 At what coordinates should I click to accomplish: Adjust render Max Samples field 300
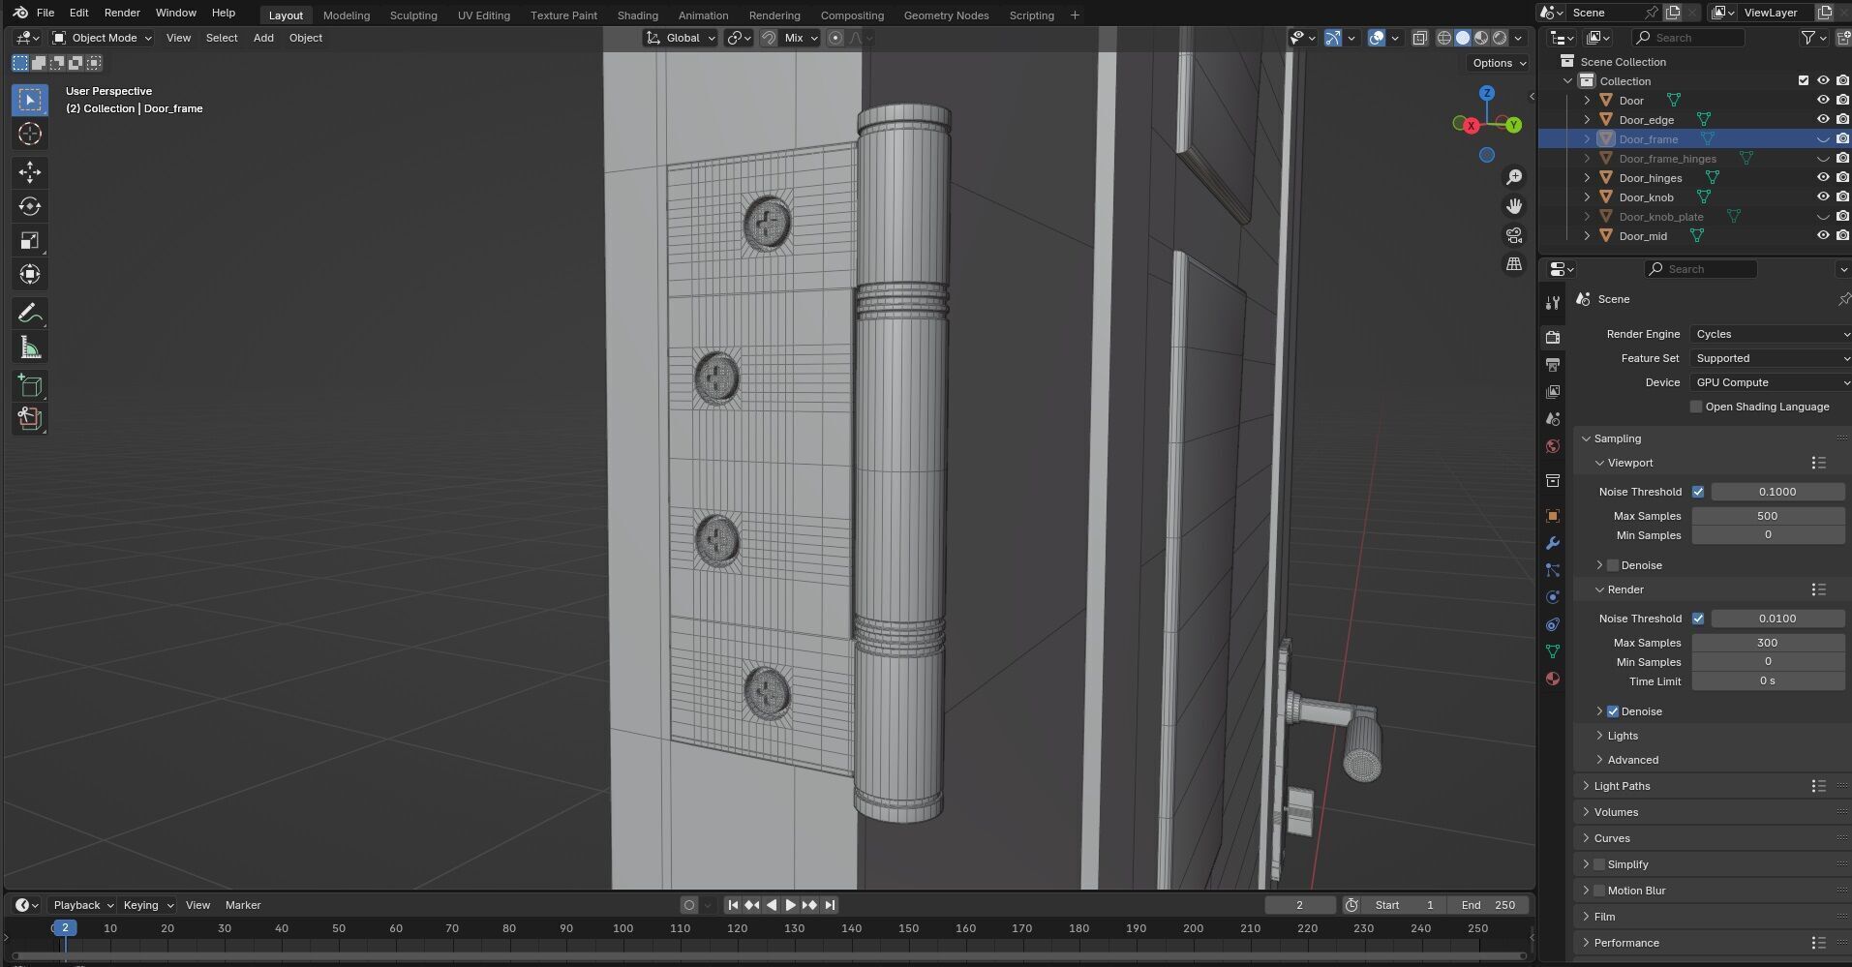[x=1768, y=643]
